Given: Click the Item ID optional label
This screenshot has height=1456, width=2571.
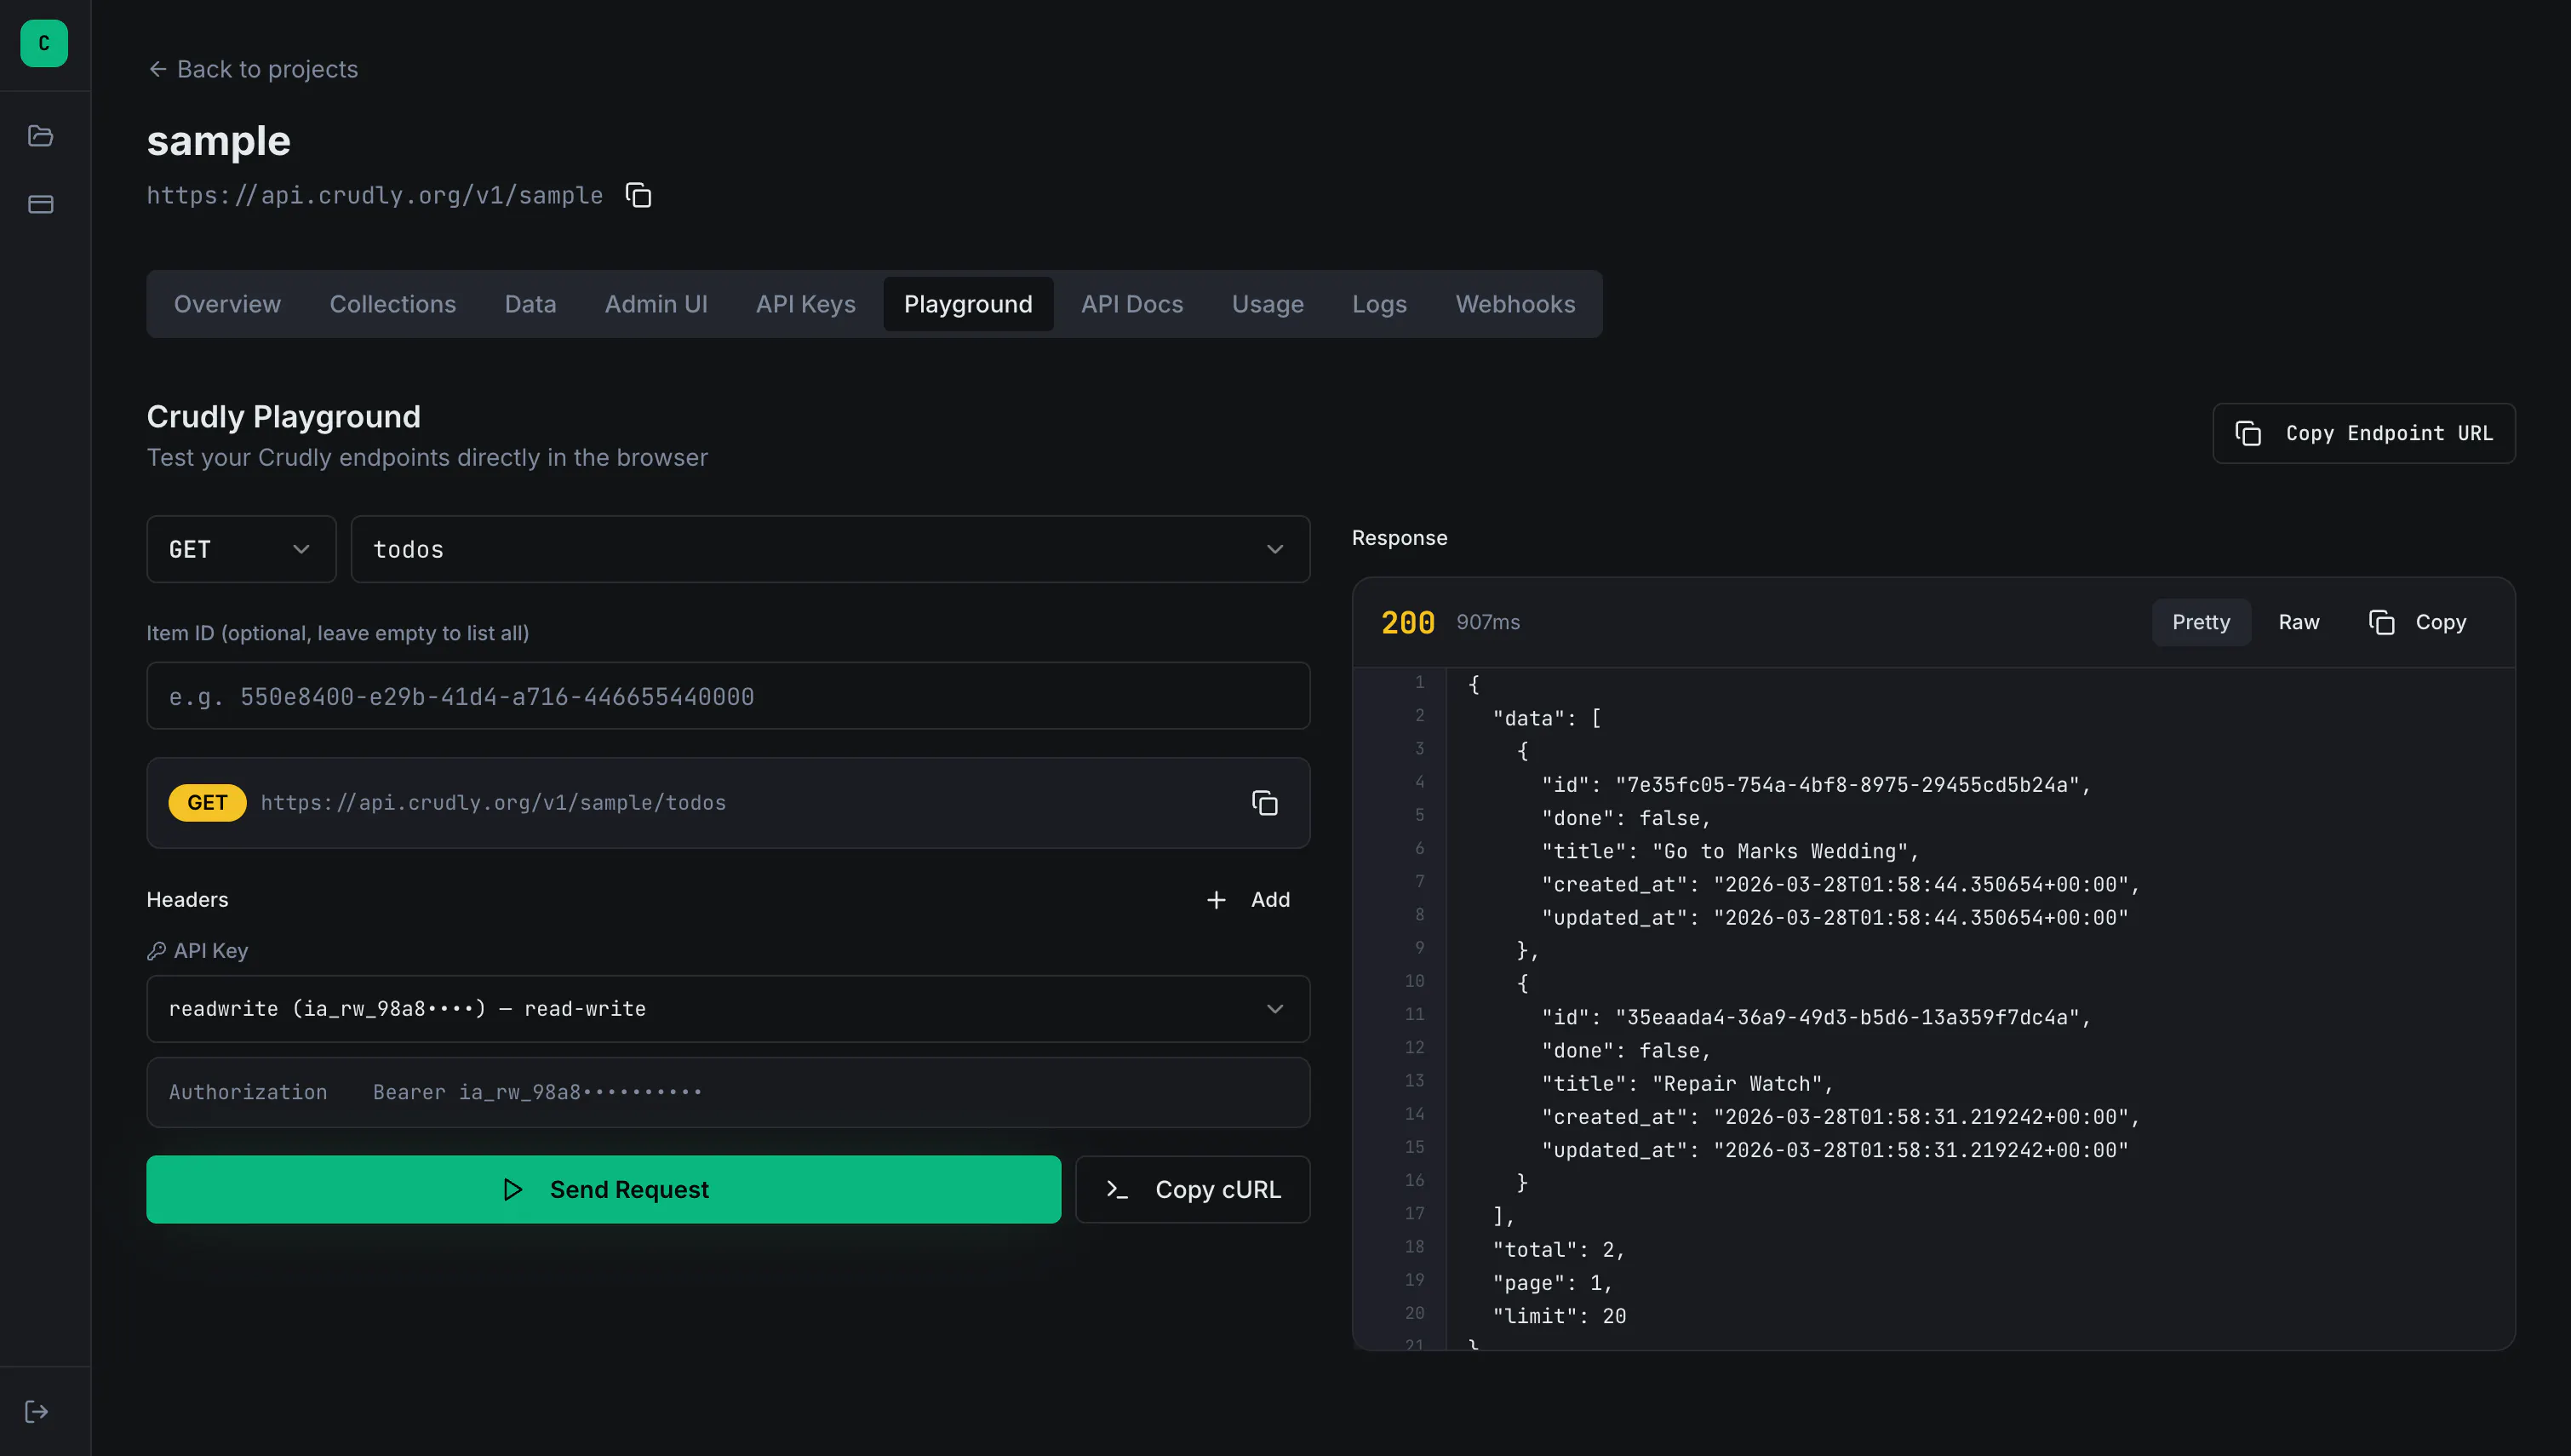Looking at the screenshot, I should point(338,633).
